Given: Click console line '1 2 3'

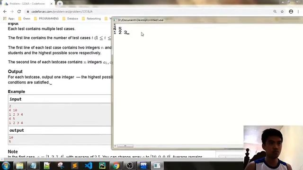Looking at the screenshot, I should point(120,33).
